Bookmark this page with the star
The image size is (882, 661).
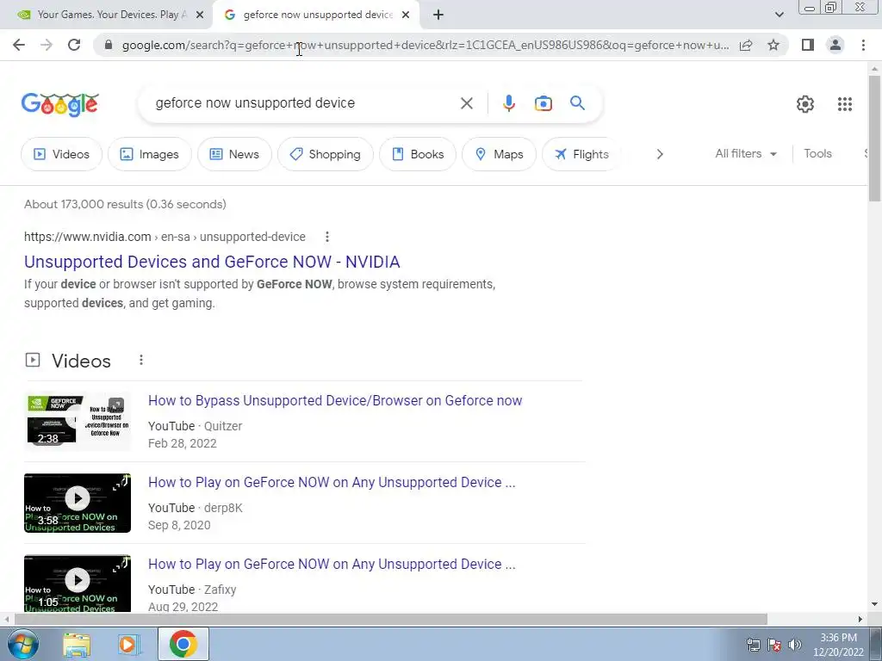pyautogui.click(x=773, y=45)
